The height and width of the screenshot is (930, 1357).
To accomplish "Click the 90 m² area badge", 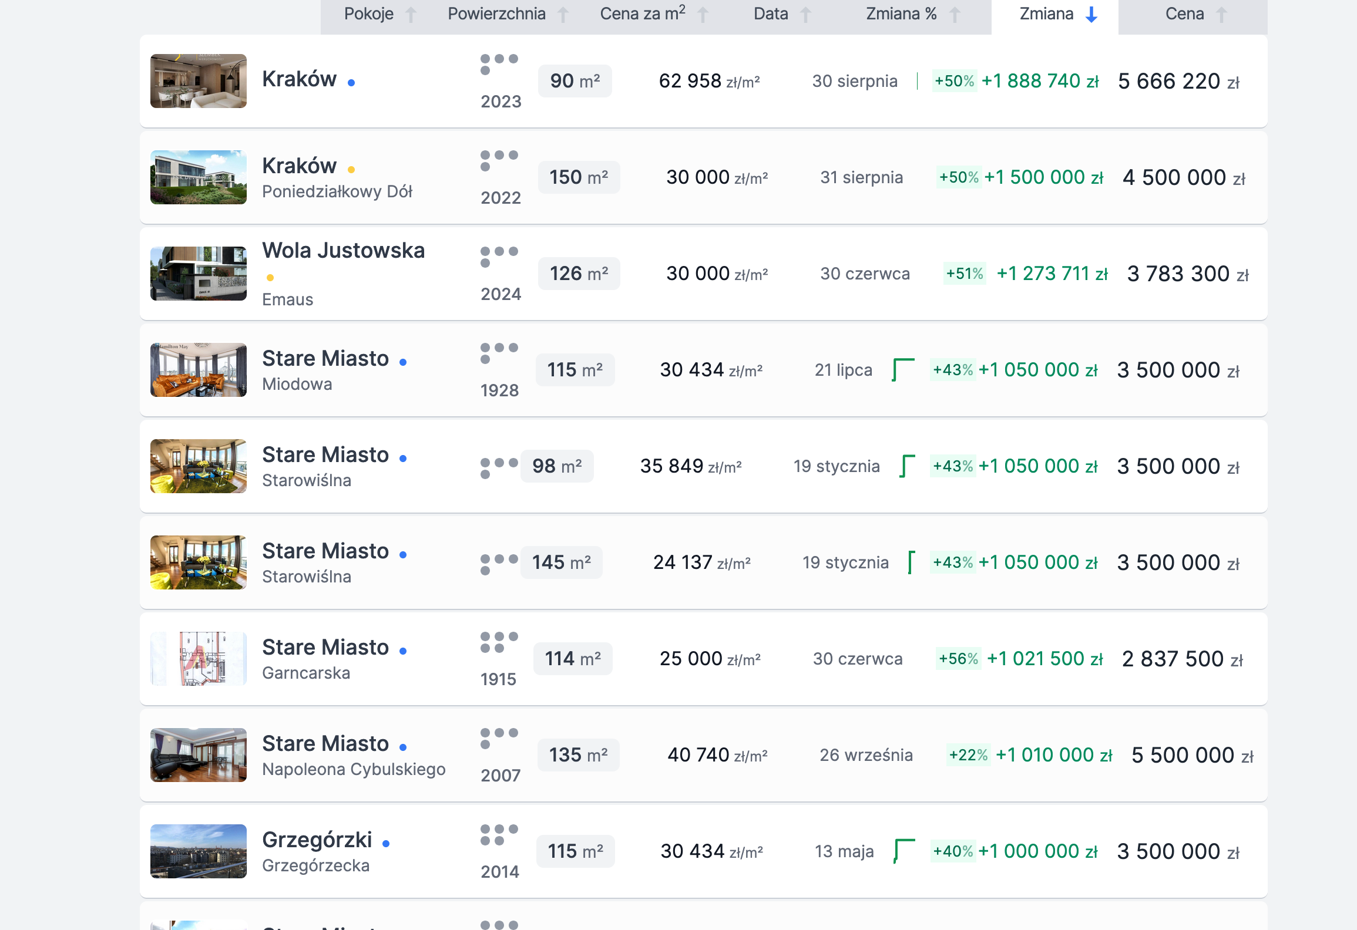I will click(x=575, y=81).
